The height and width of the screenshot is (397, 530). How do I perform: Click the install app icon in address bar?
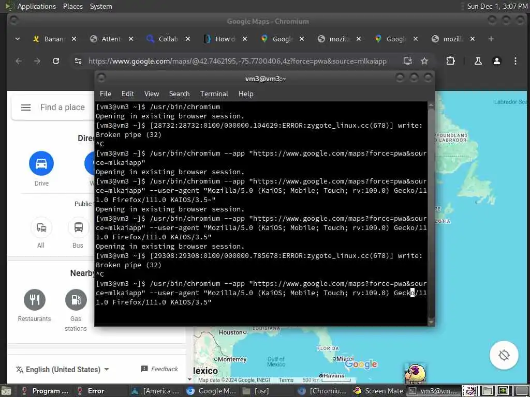(x=408, y=61)
